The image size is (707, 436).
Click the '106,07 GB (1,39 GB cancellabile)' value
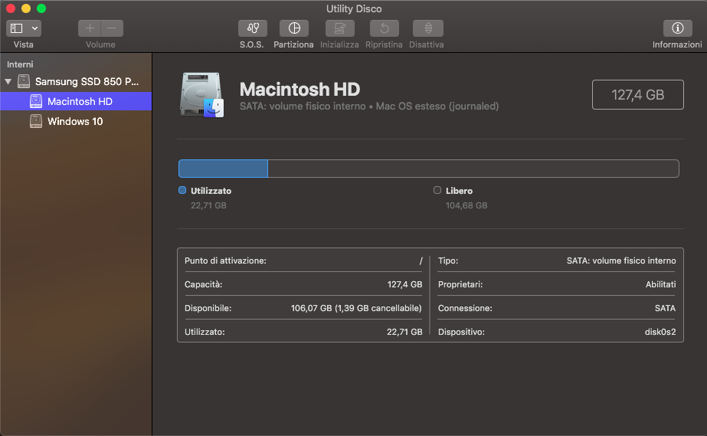point(356,308)
